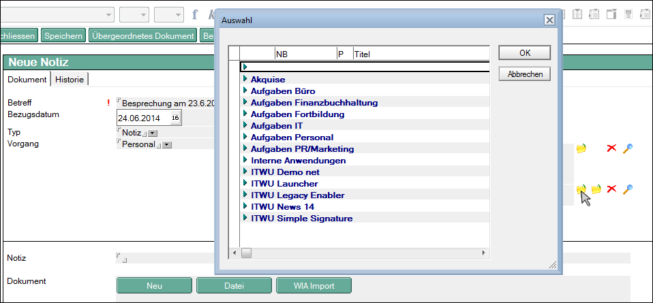653x303 pixels.
Task: Click the horizontal scrollbar in Auswahl list
Action: [361, 253]
